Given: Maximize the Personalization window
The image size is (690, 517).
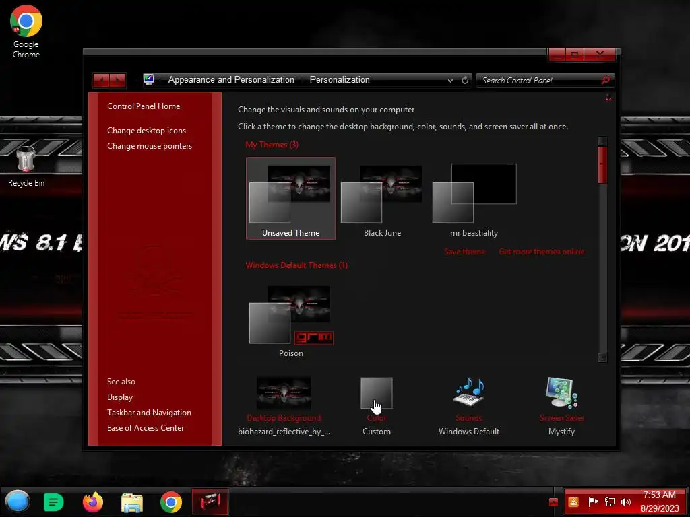Looking at the screenshot, I should tap(575, 55).
